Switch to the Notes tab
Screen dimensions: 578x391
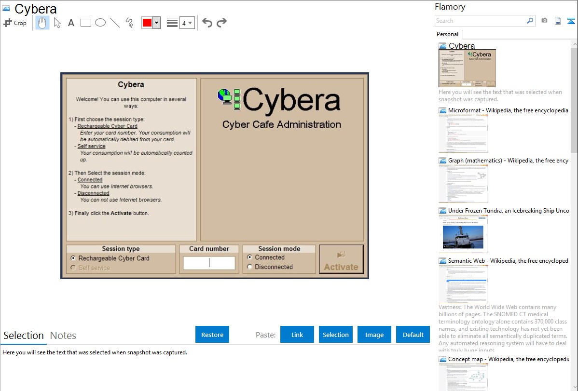coord(63,336)
